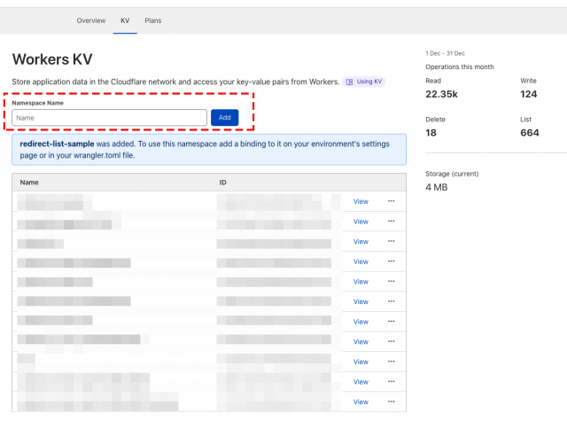The height and width of the screenshot is (421, 567).
Task: Click the Storage (current) label
Action: point(452,174)
